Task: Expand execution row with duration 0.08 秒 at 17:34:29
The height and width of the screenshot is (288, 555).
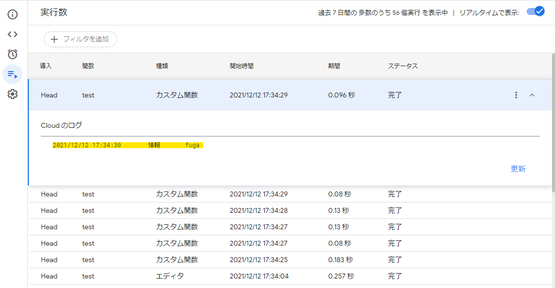Action: pos(290,194)
